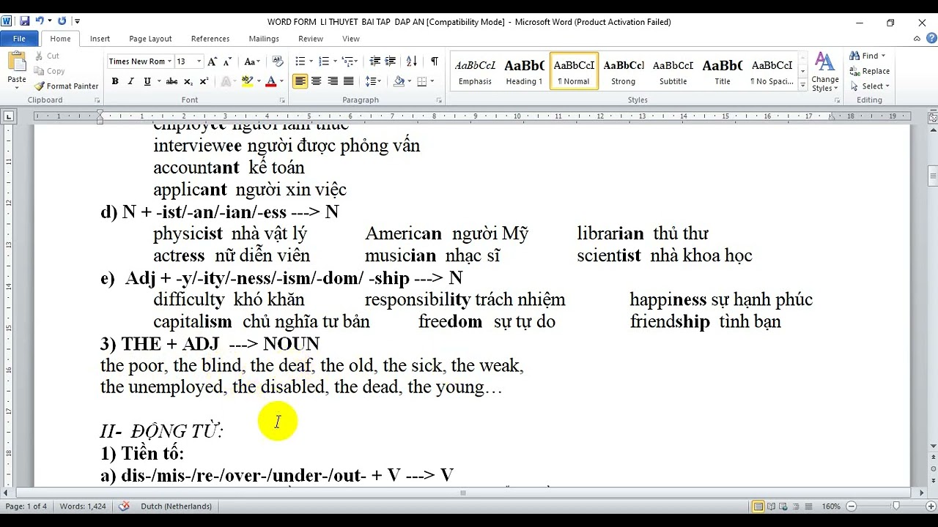The width and height of the screenshot is (938, 527).
Task: Click the Dutch (Netherlands) language indicator
Action: click(176, 506)
